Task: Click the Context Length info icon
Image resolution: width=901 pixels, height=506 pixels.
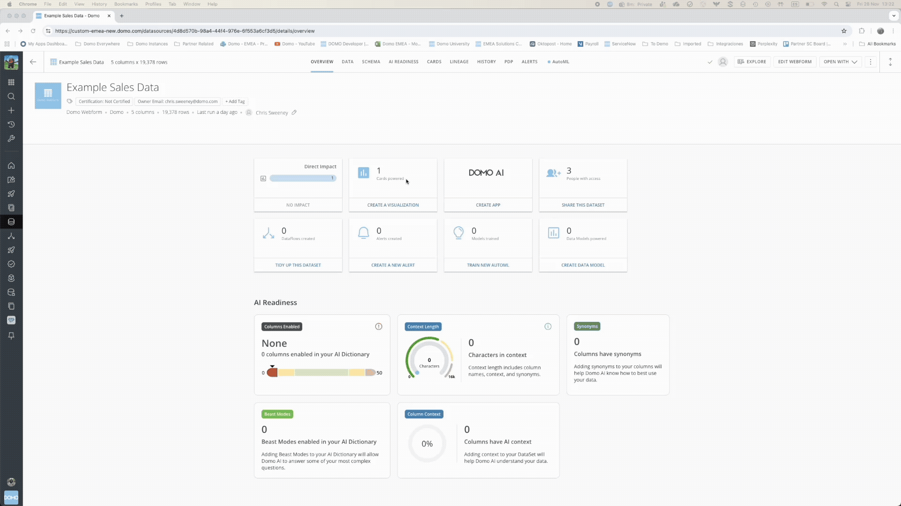Action: (x=548, y=327)
